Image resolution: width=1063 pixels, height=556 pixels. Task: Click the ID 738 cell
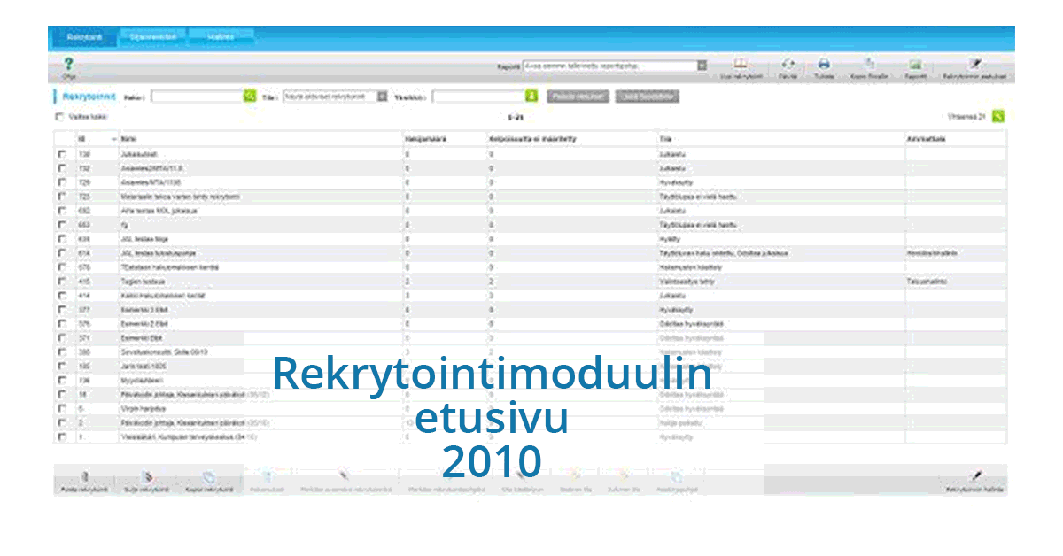click(83, 154)
